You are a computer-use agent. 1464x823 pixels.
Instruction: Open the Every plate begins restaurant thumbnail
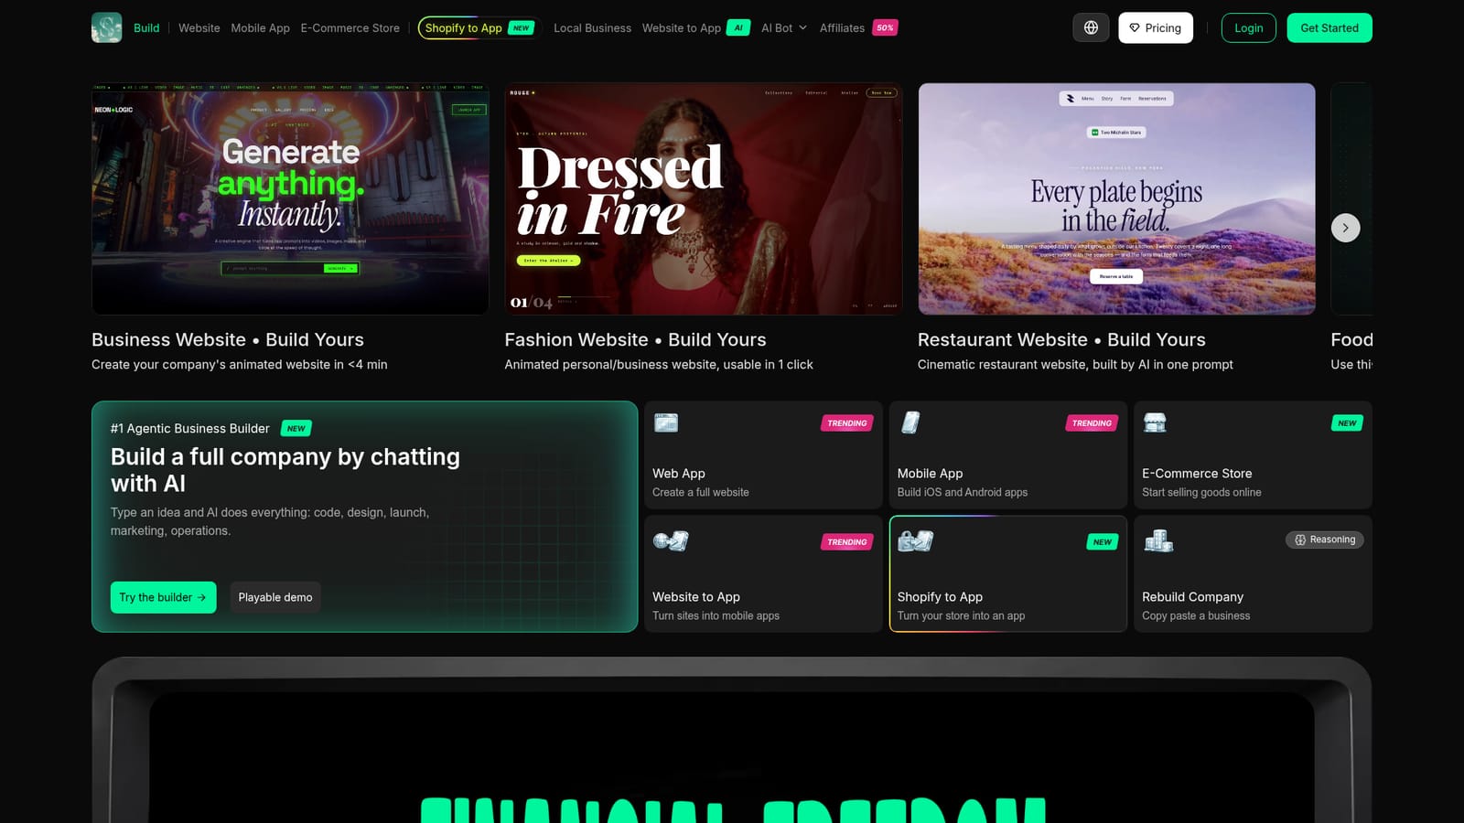tap(1117, 198)
